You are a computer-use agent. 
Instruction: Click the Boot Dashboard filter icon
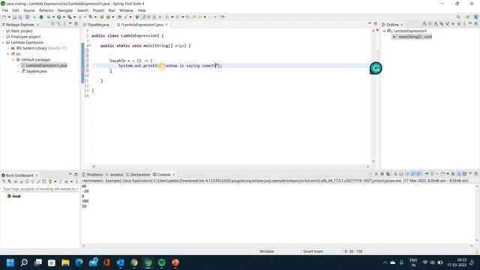coord(60,181)
